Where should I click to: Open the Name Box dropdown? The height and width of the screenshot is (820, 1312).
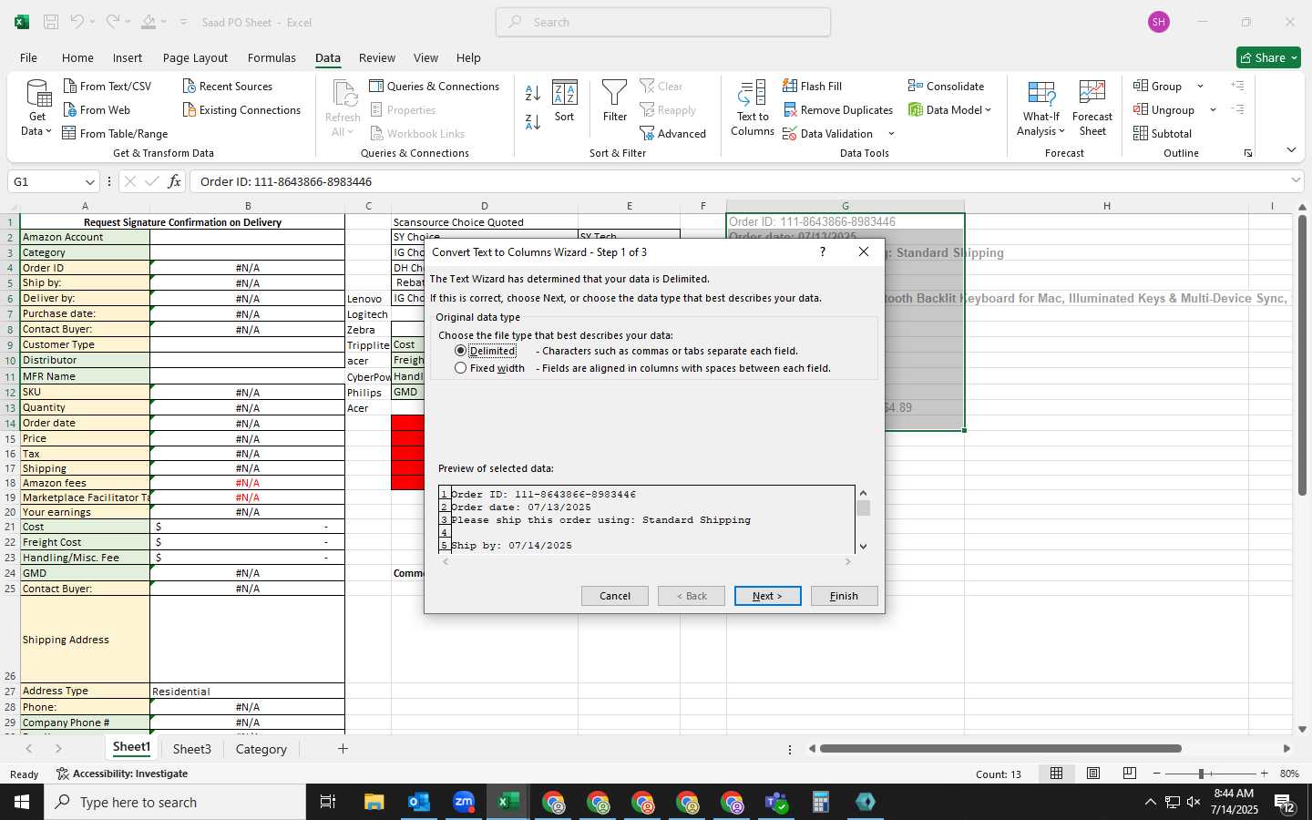tap(89, 182)
